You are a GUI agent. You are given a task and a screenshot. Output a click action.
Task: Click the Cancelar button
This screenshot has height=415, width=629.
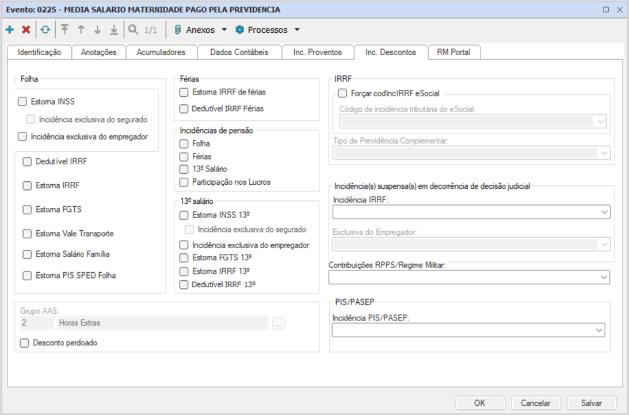click(535, 403)
